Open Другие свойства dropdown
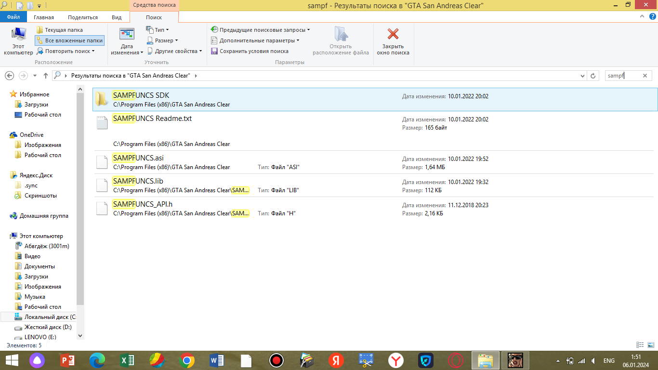The height and width of the screenshot is (370, 658). click(x=174, y=51)
